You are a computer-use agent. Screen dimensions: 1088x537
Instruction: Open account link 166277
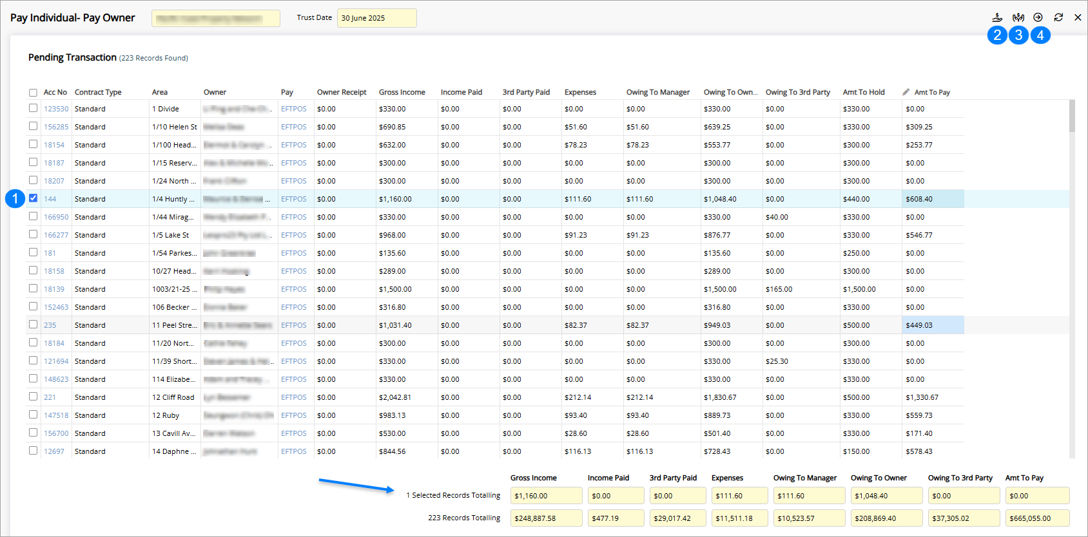pos(56,235)
